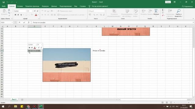
Task: Switch to Page Break Preview in status bar
Action: pyautogui.click(x=171, y=103)
